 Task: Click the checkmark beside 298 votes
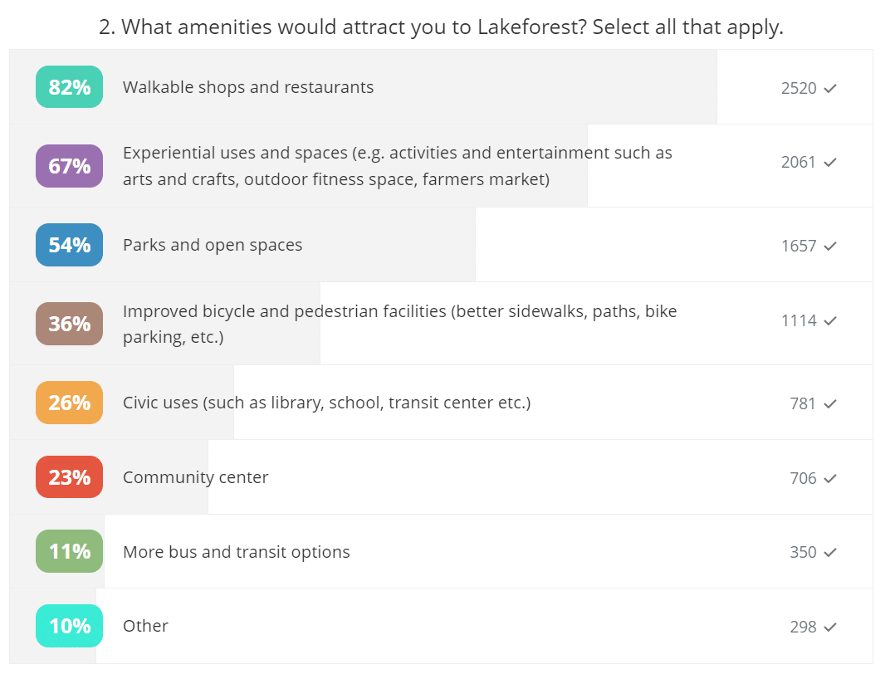[830, 627]
